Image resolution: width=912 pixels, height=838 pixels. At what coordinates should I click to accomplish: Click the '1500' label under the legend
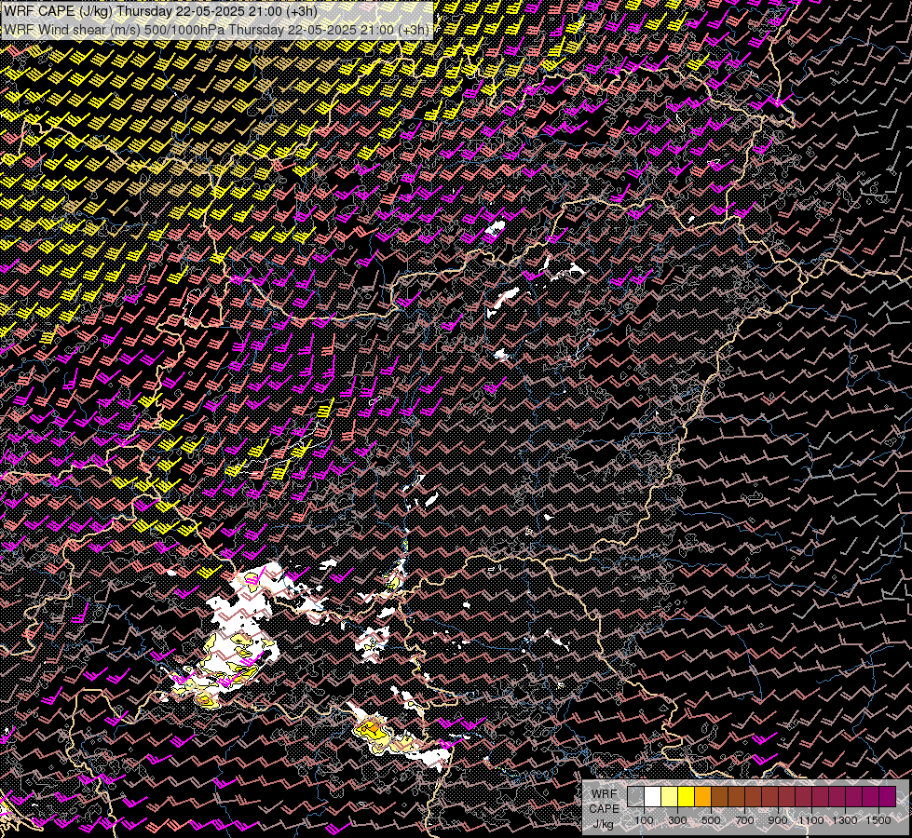(878, 820)
